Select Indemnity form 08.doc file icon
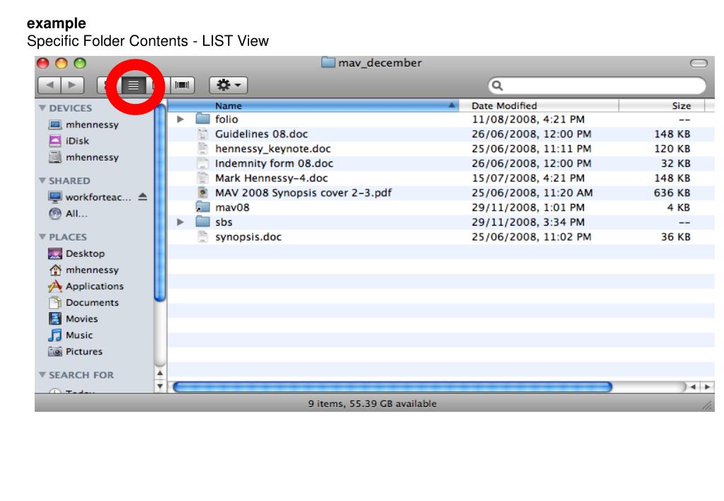The height and width of the screenshot is (501, 724). (x=202, y=163)
